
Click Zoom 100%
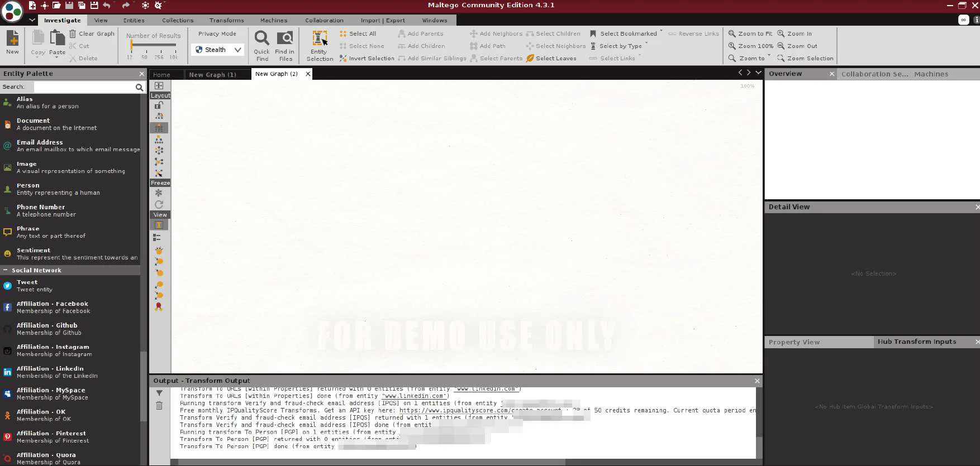pyautogui.click(x=750, y=46)
